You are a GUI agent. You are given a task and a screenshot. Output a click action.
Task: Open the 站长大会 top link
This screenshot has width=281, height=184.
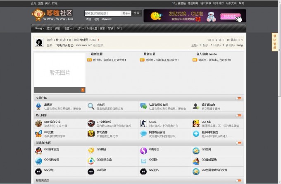(231, 3)
